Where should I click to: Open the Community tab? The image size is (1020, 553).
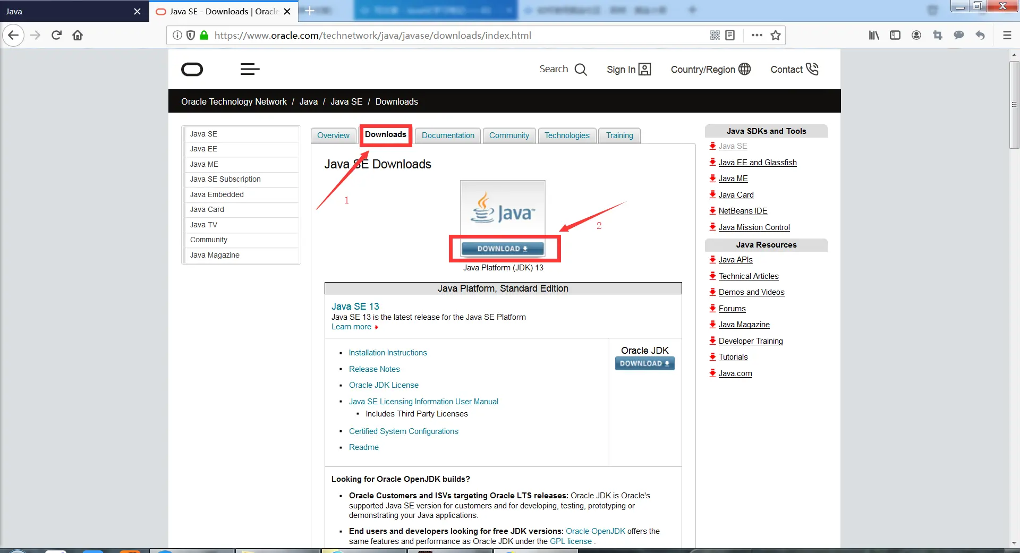point(509,135)
